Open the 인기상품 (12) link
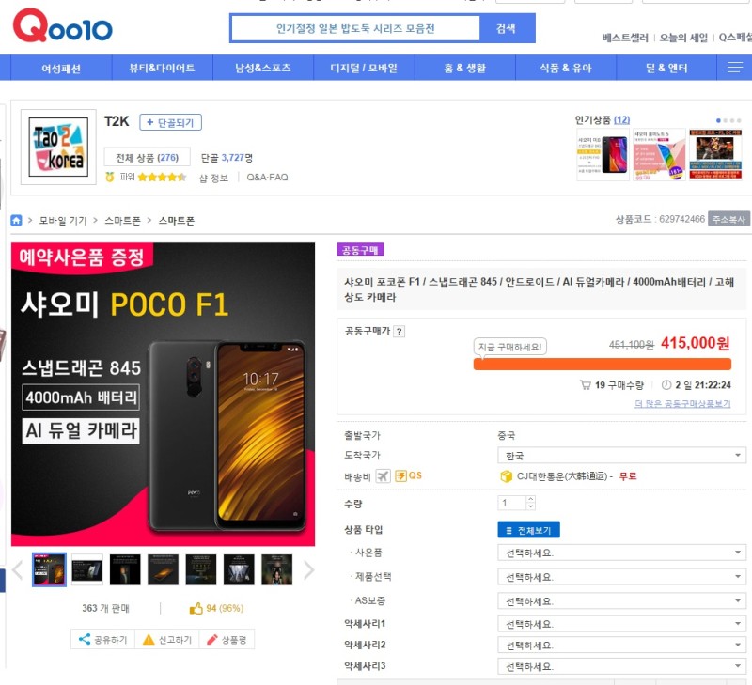The width and height of the screenshot is (752, 685). click(603, 120)
